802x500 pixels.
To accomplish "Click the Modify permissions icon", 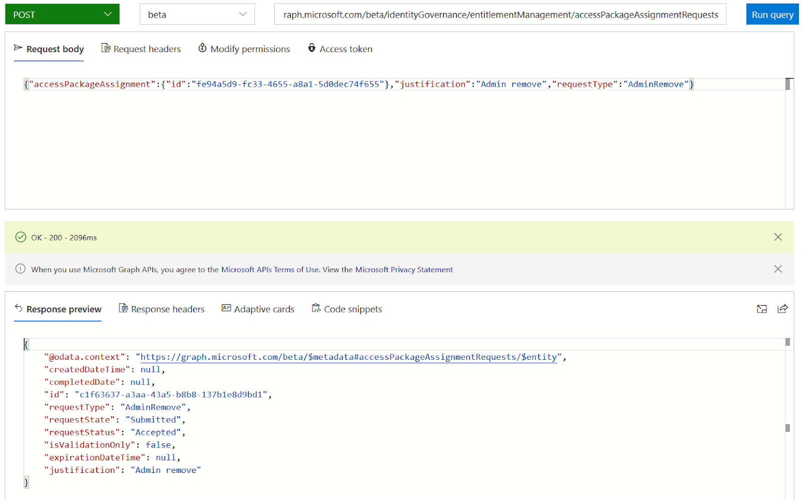I will 203,48.
